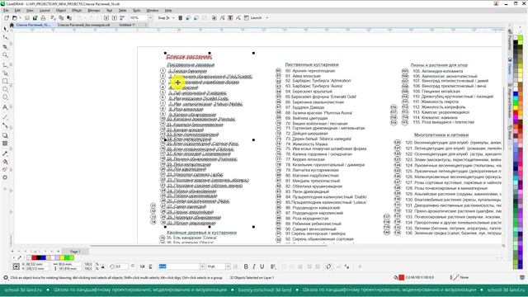
Task: Click heading "Лиственные кустарники"
Action: point(312,64)
